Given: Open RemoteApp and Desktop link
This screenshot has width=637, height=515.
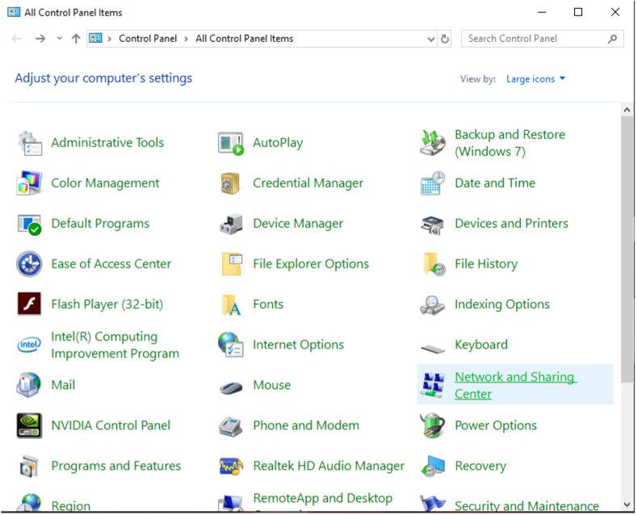Looking at the screenshot, I should click(323, 498).
